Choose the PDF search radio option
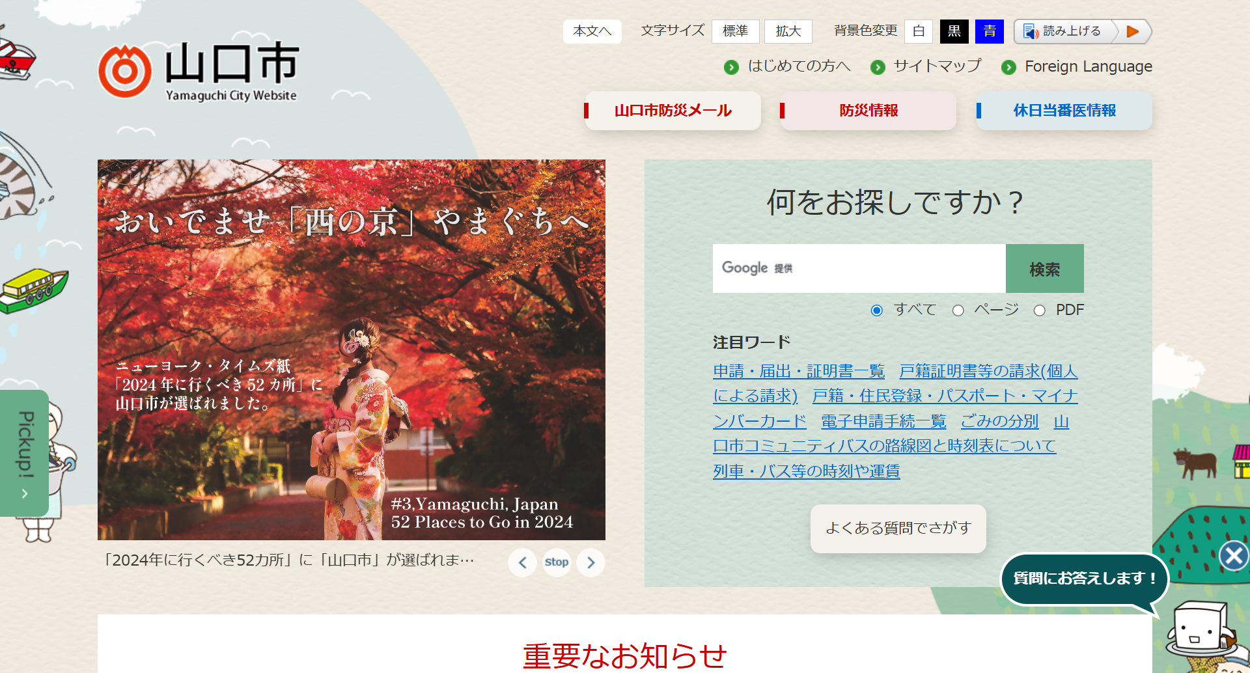Screen dimensions: 1250x673 1040,310
